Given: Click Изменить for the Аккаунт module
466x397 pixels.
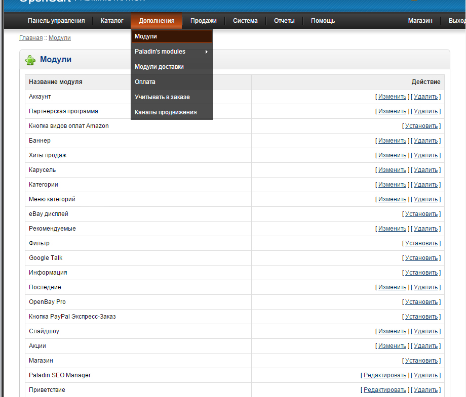Looking at the screenshot, I should (392, 97).
